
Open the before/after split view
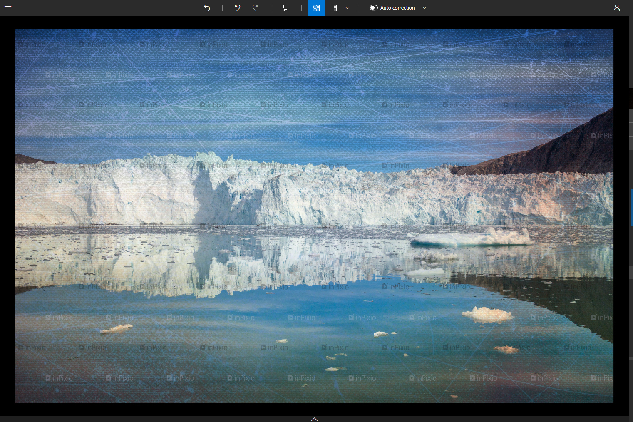pos(333,8)
